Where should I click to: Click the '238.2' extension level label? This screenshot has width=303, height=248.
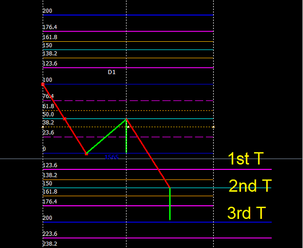[50, 244]
